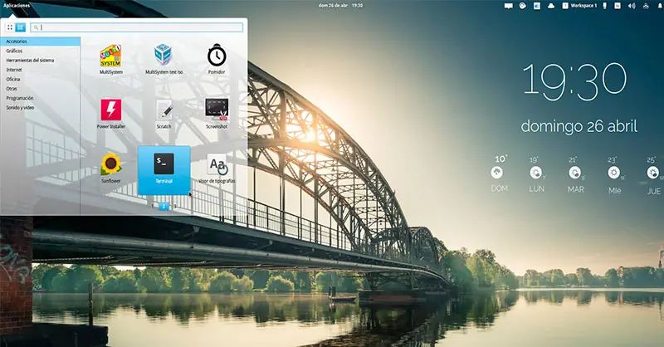Click the panel date and time
This screenshot has width=664, height=347.
[x=340, y=6]
